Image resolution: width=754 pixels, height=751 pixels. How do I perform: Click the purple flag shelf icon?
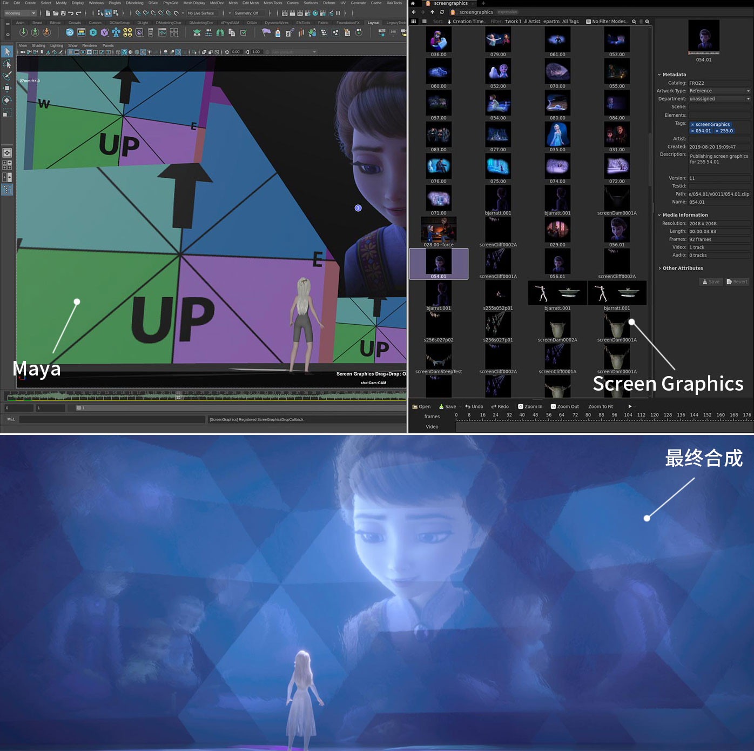click(266, 32)
